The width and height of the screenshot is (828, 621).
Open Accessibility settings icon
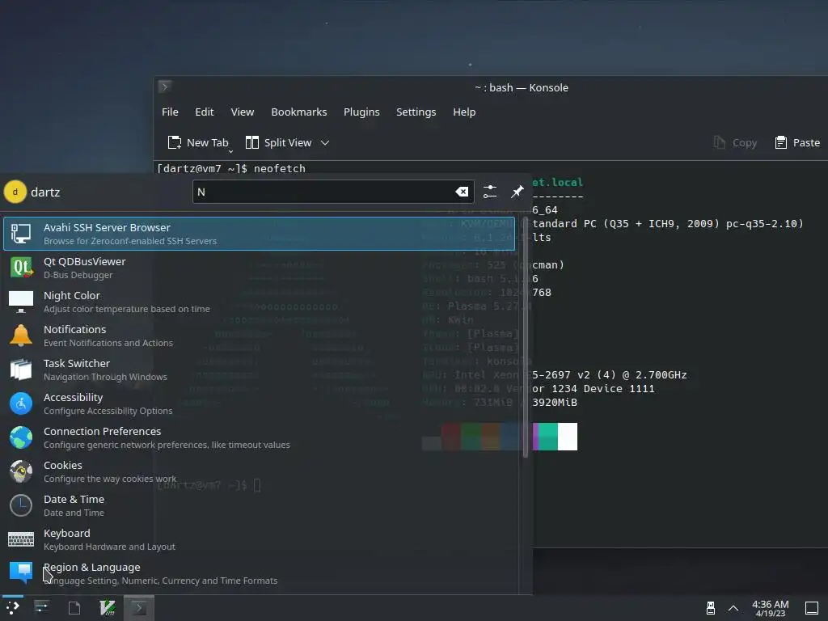pos(21,404)
